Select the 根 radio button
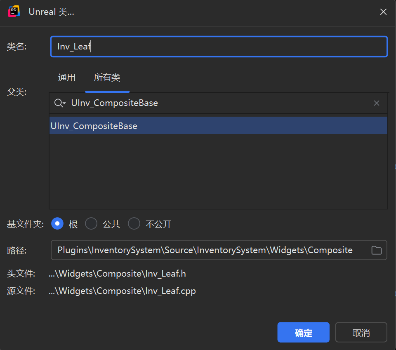The height and width of the screenshot is (350, 396). 57,223
